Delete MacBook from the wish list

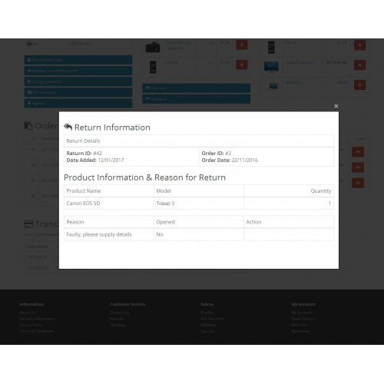359,84
